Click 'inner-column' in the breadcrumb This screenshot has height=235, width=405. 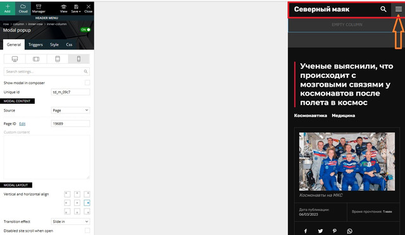56,24
